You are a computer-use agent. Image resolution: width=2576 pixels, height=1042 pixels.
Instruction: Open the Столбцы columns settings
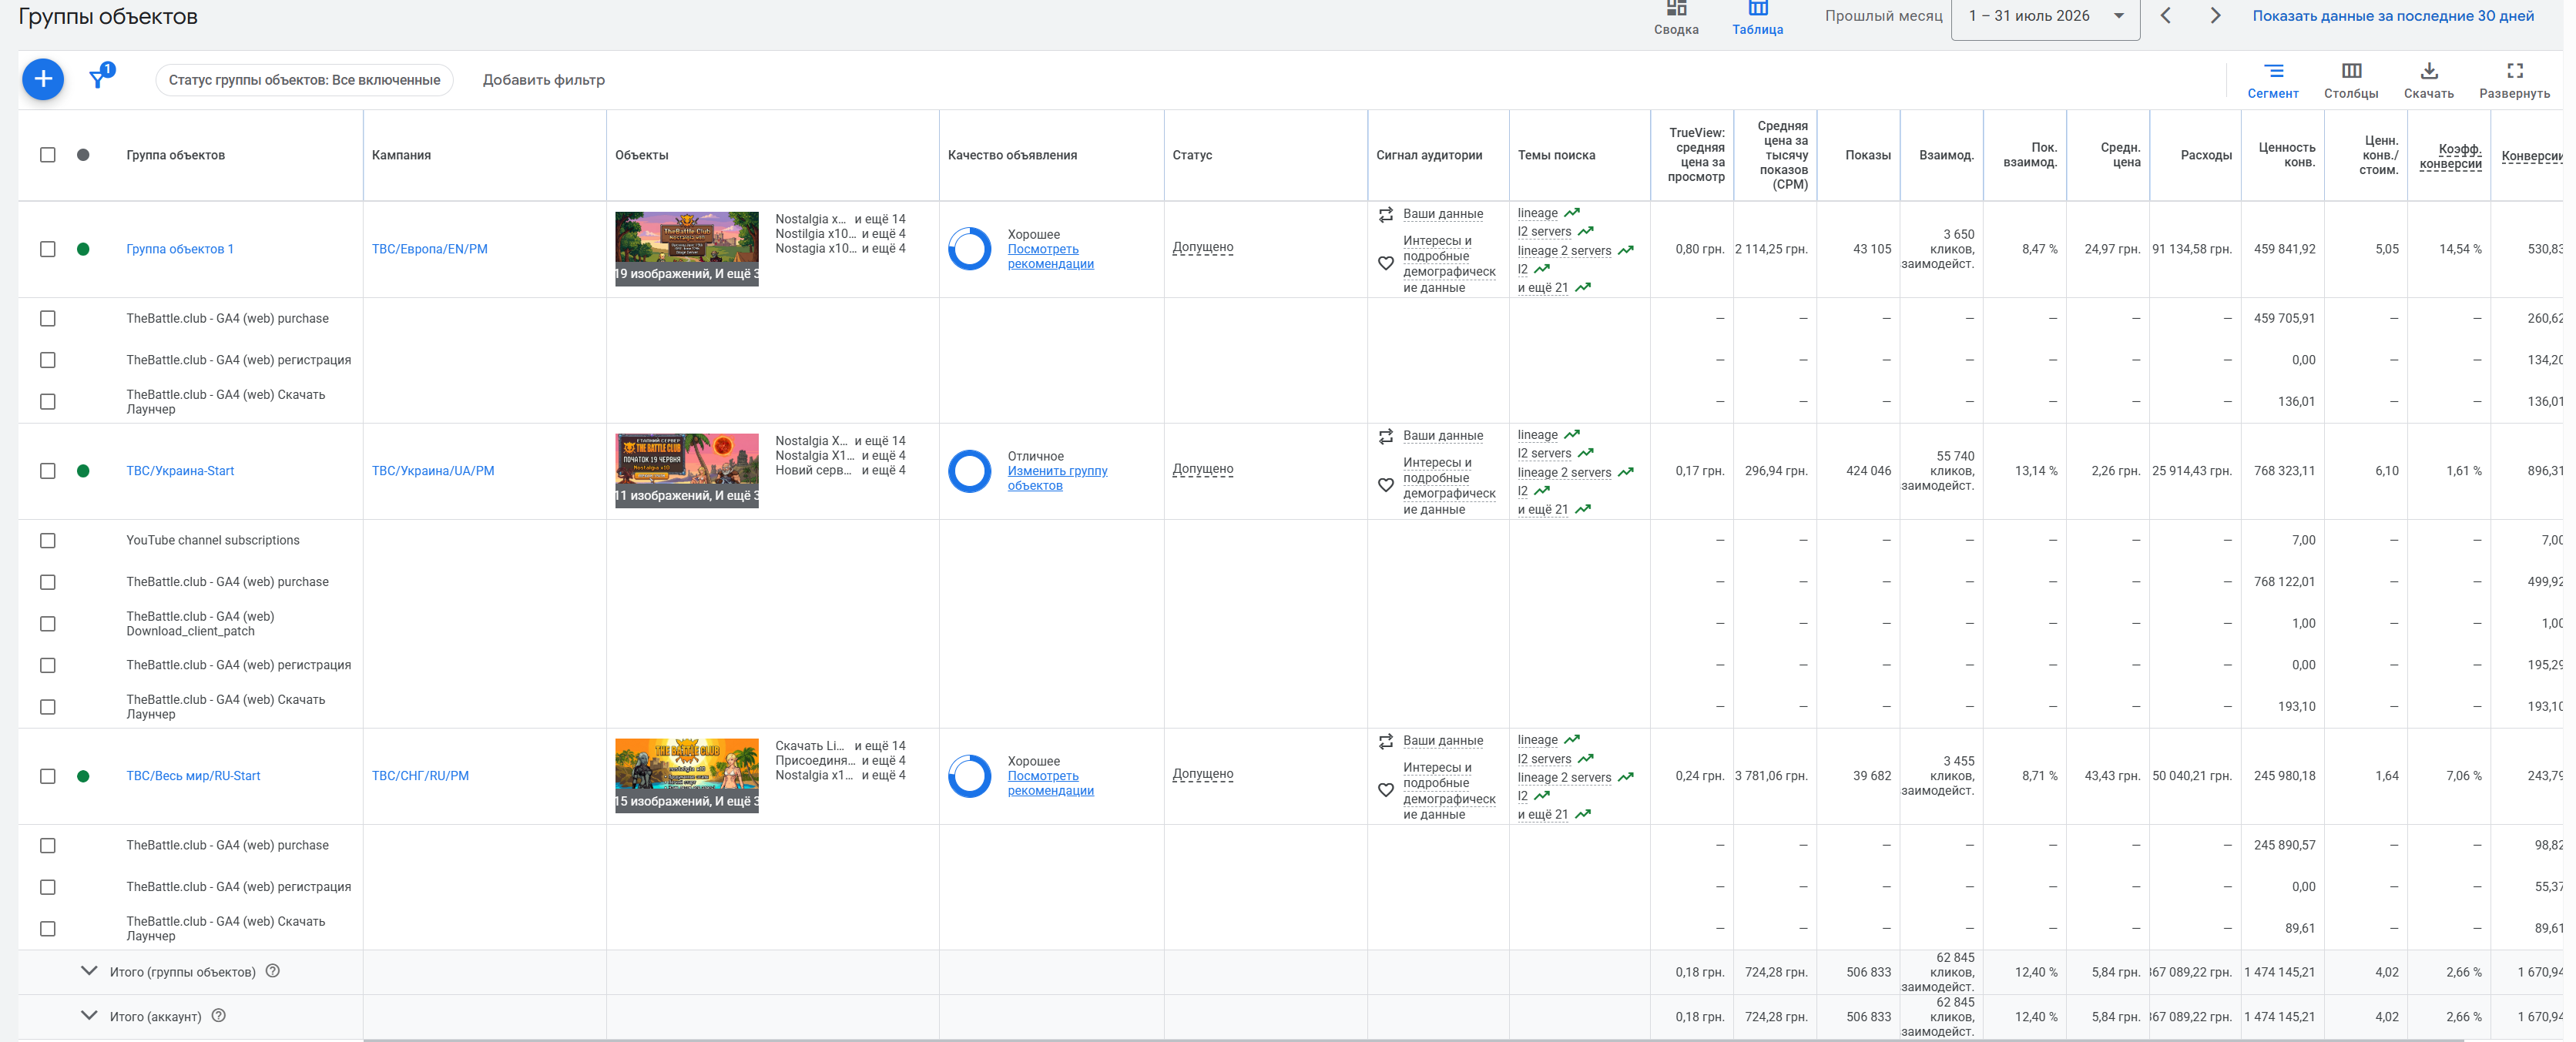2351,80
